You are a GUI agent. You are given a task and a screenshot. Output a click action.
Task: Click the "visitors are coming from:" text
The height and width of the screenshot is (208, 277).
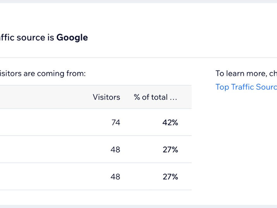click(43, 74)
